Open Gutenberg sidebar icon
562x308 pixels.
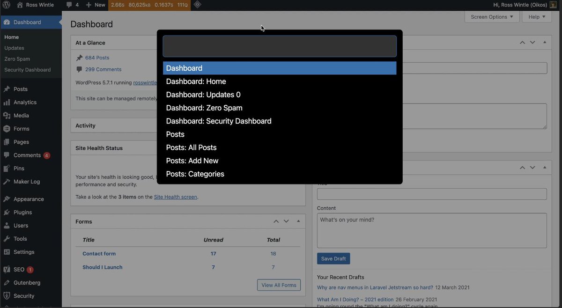click(x=7, y=283)
